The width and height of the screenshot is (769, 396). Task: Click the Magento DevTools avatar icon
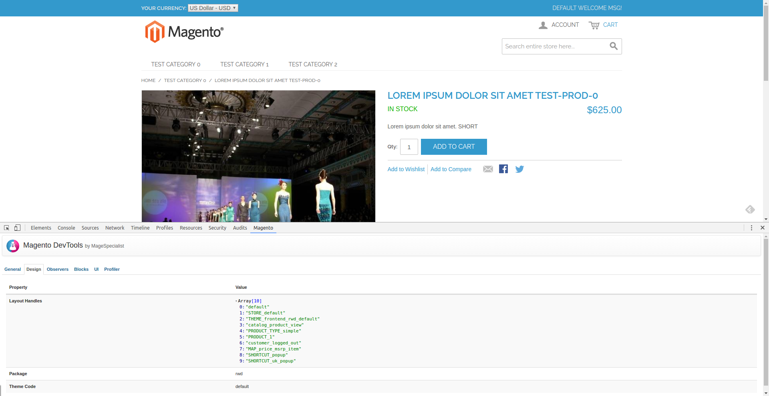tap(13, 246)
